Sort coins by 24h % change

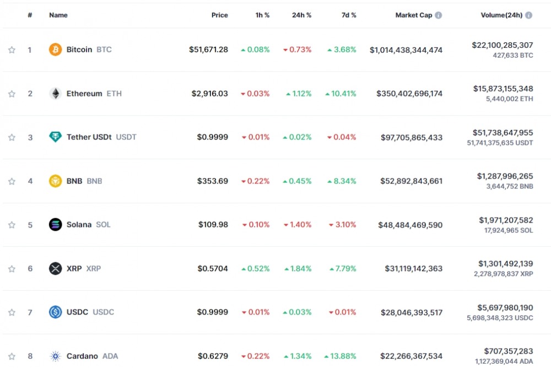301,15
